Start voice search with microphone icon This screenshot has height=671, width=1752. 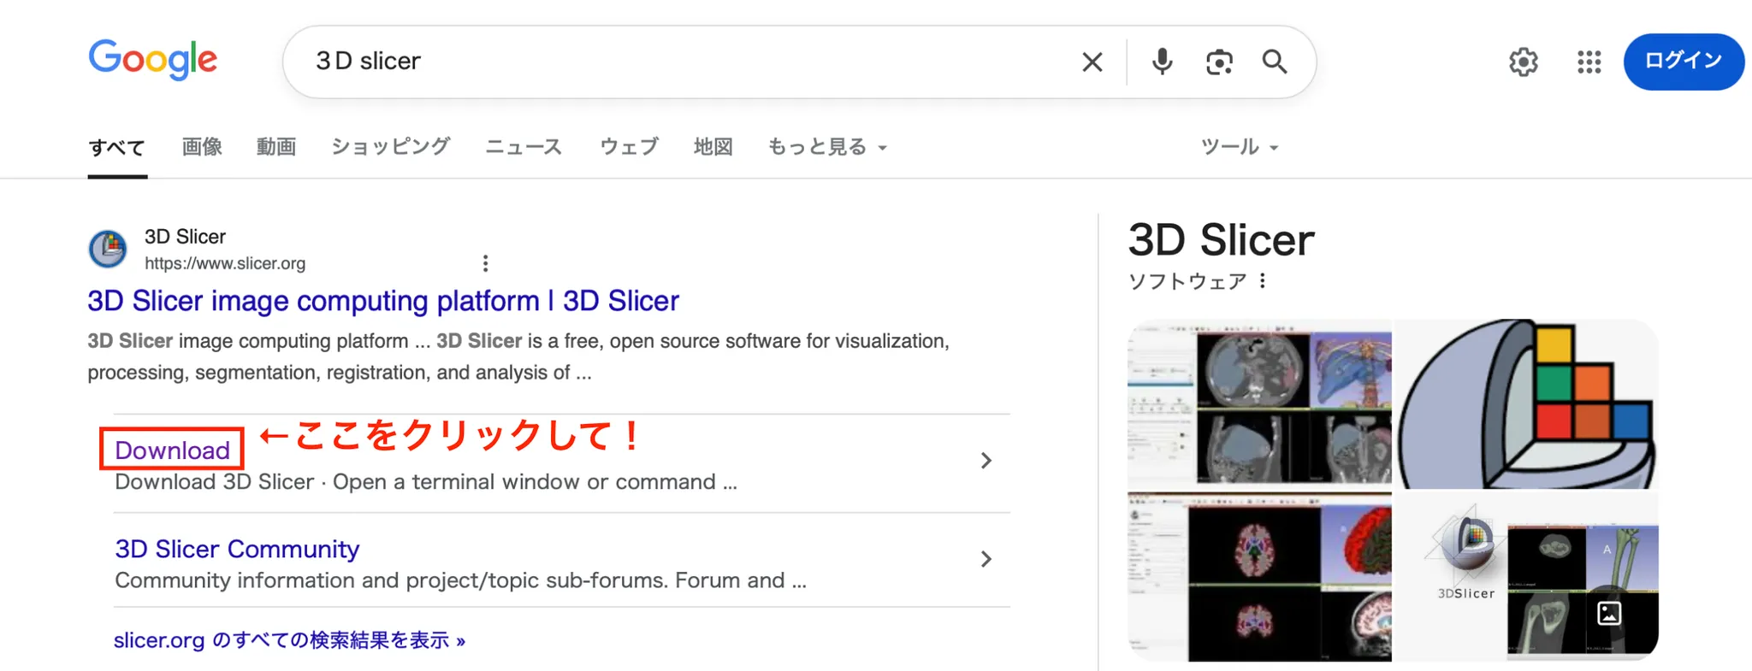tap(1162, 62)
